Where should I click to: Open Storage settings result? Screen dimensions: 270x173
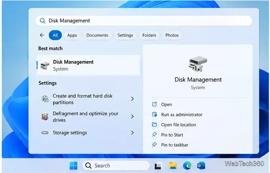[x=88, y=133]
